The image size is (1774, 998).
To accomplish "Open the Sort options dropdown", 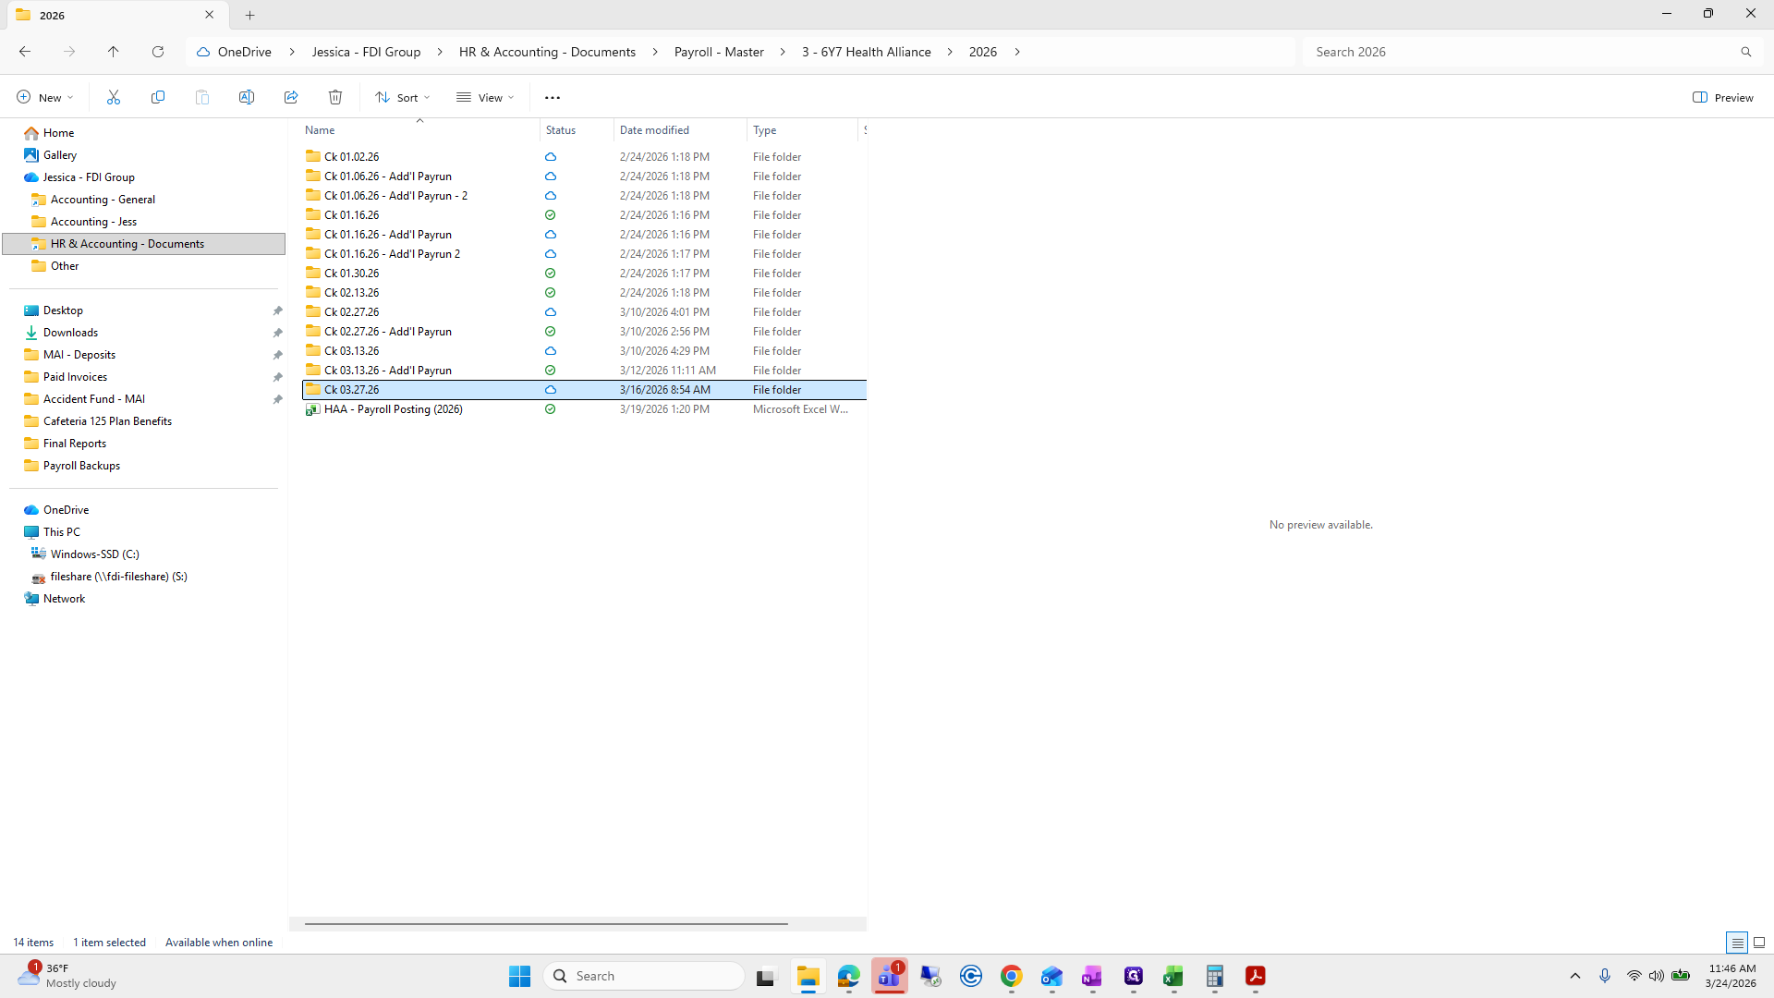I will 402,97.
